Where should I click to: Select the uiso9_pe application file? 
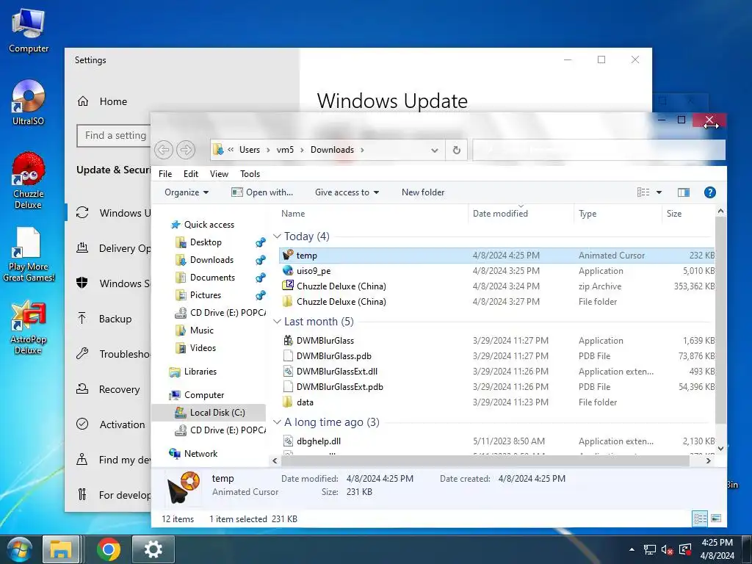point(496,270)
